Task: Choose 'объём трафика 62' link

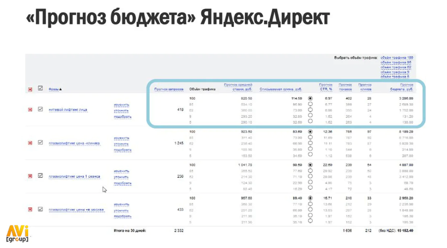Action: click(396, 68)
